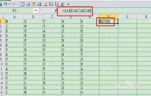Click cell B1 containing X
This screenshot has width=151, height=96.
[33, 21]
